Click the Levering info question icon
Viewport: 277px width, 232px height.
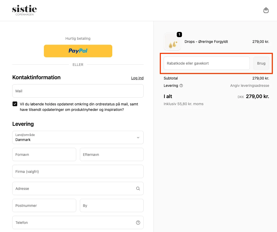click(181, 86)
